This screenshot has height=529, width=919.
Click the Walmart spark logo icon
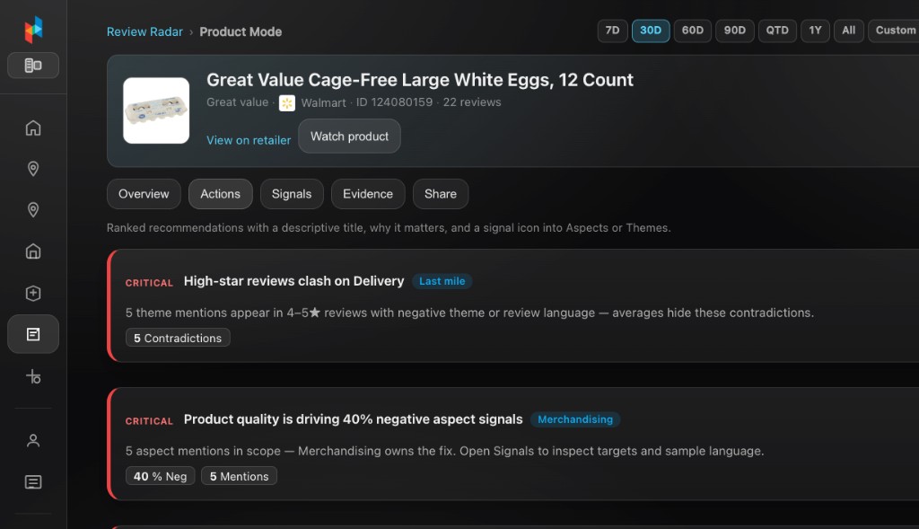286,103
